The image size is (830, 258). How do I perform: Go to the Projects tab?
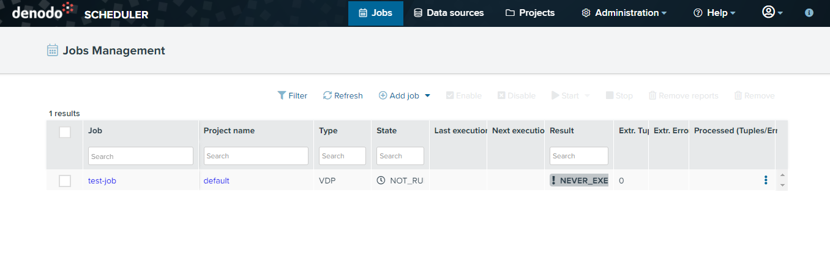click(530, 13)
